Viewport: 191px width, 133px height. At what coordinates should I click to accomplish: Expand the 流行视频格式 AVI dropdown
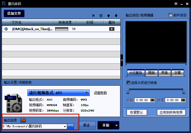[87, 93]
